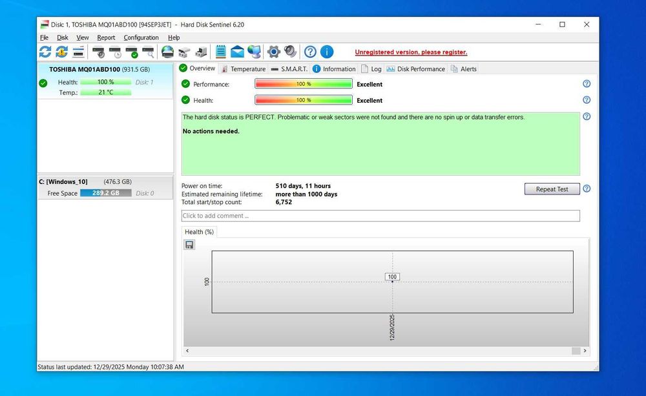Open the gear Configuration toolbar icon

pyautogui.click(x=273, y=52)
